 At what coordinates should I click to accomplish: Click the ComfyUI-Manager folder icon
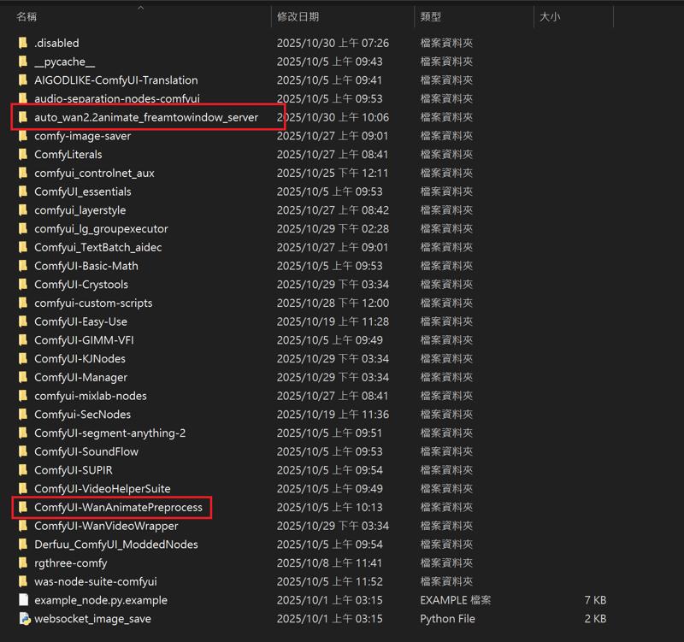pyautogui.click(x=23, y=377)
